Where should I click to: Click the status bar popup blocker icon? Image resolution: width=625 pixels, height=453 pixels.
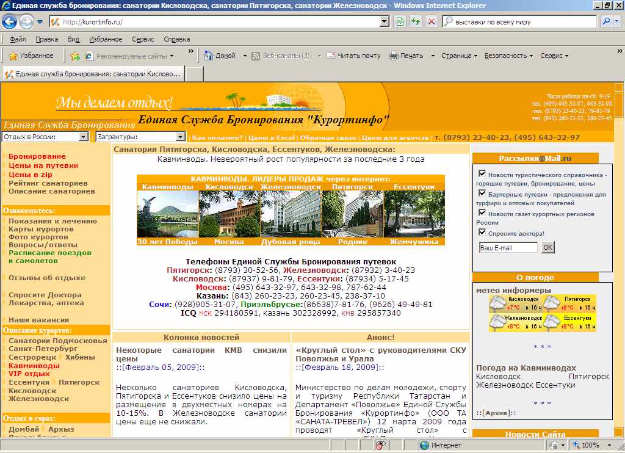coord(381,445)
